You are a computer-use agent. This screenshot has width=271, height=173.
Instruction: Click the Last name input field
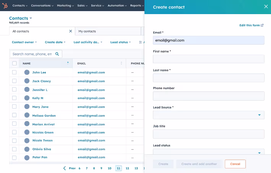click(208, 78)
